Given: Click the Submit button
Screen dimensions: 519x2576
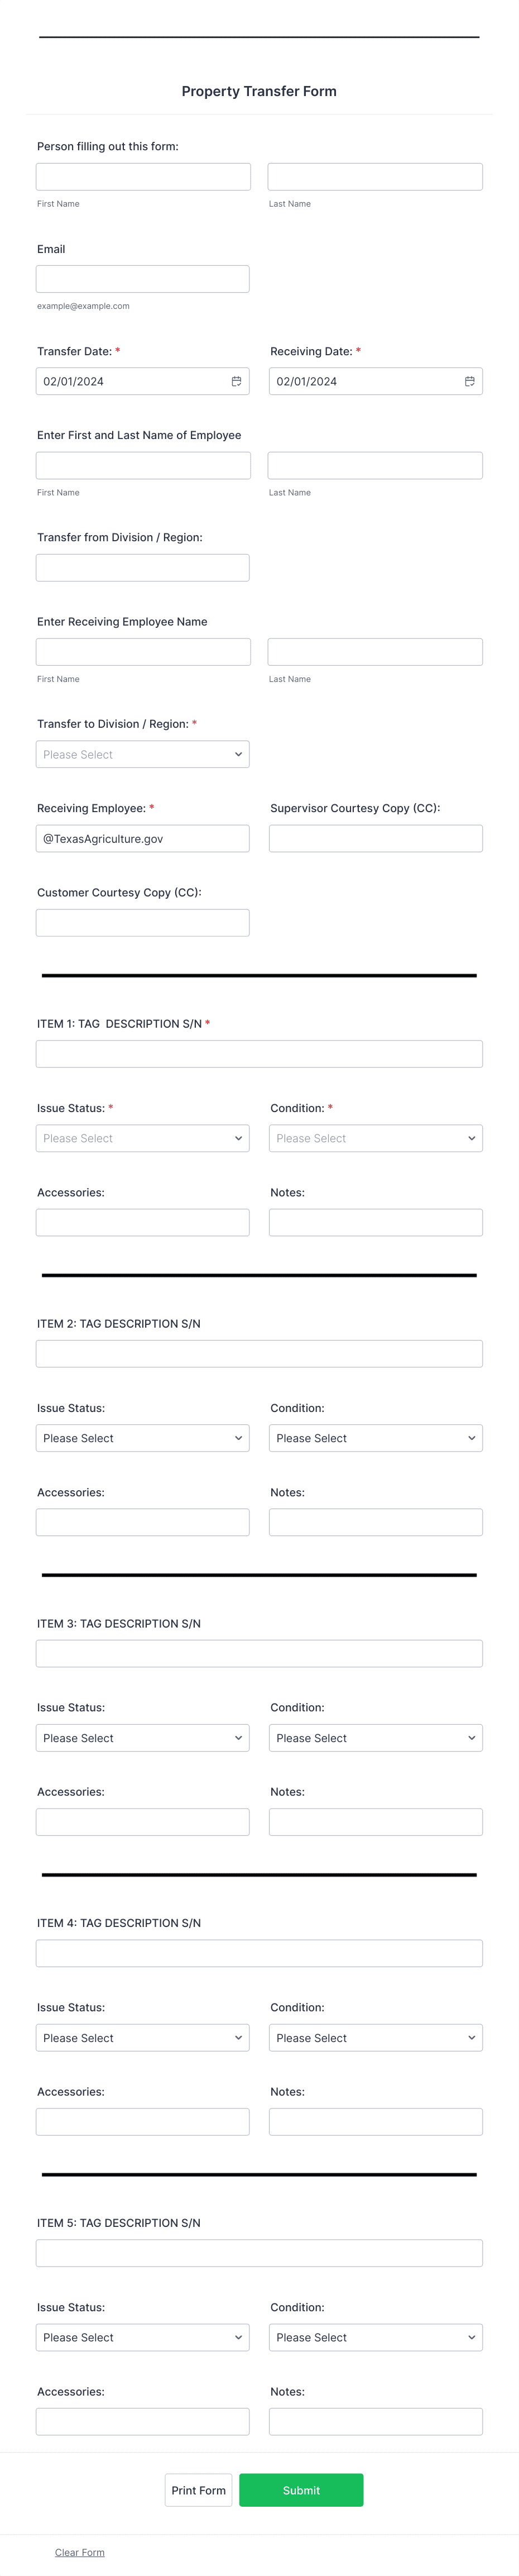Looking at the screenshot, I should (302, 2490).
